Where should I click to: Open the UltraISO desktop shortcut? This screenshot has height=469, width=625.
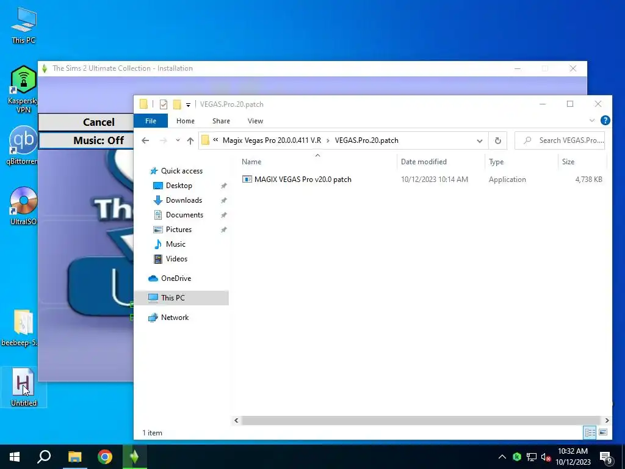[24, 206]
